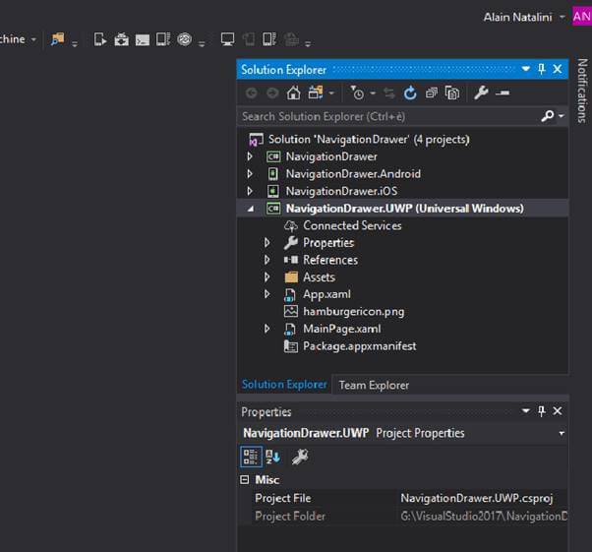Click Switch Views icon in Solution Explorer
This screenshot has height=552, width=592.
316,92
